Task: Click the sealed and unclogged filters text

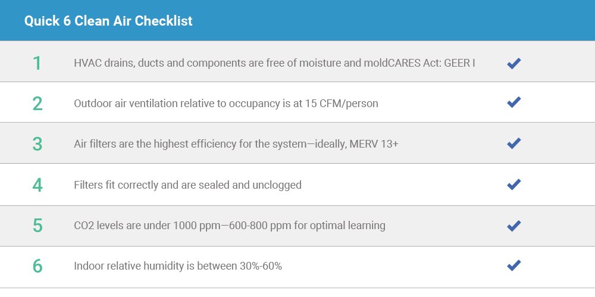Action: click(x=187, y=185)
